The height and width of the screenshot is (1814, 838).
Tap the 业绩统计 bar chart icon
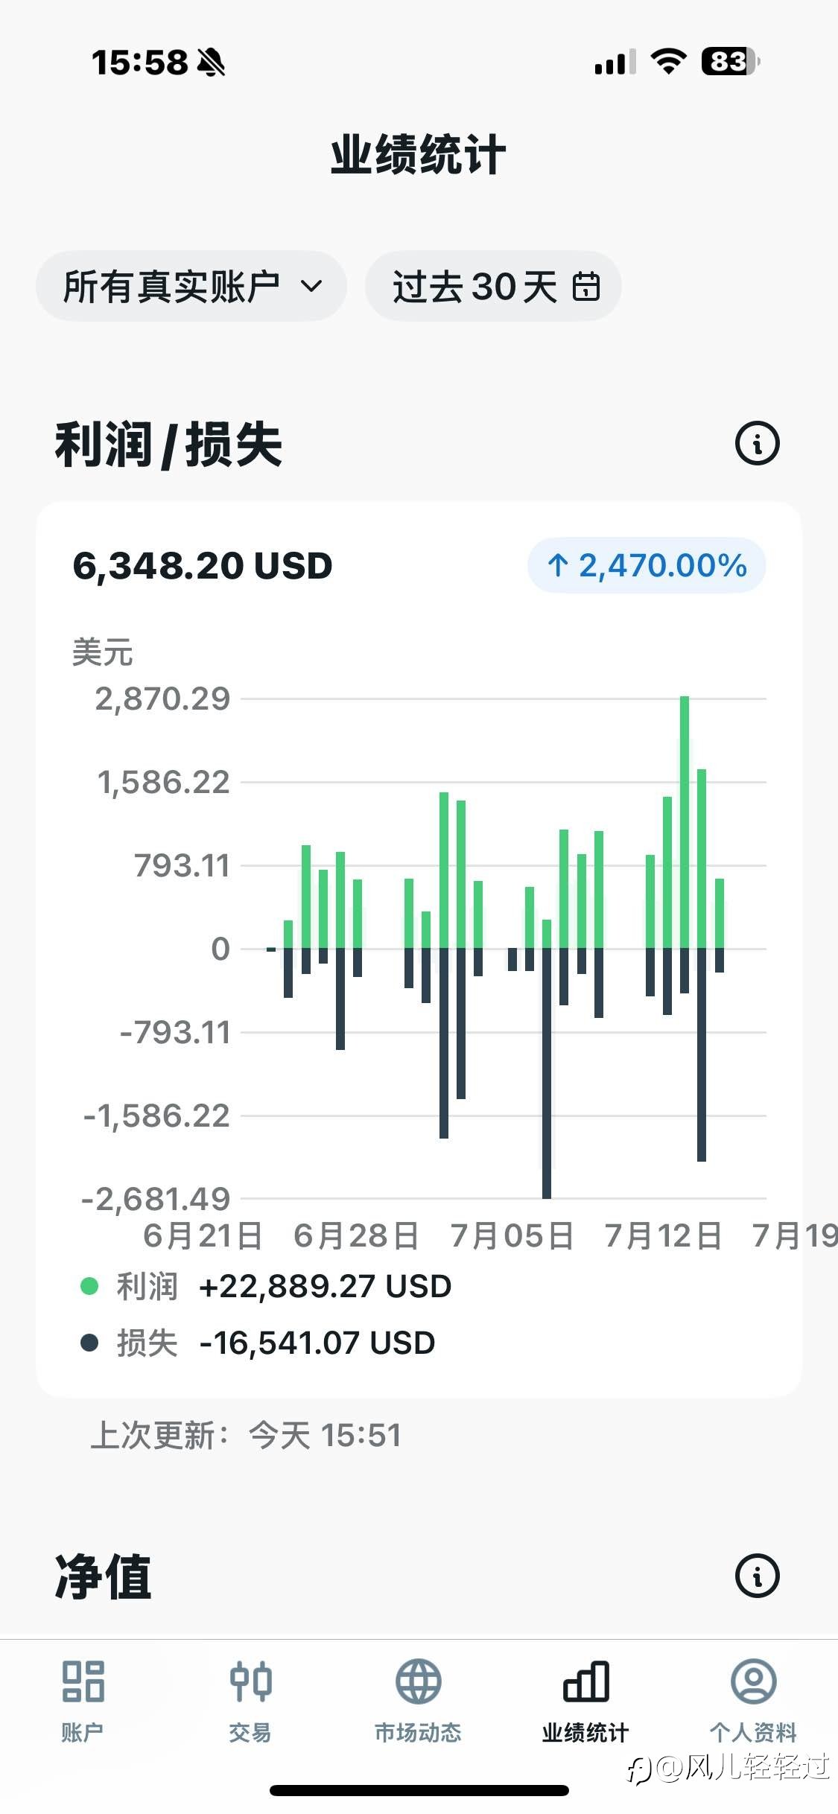click(586, 1681)
